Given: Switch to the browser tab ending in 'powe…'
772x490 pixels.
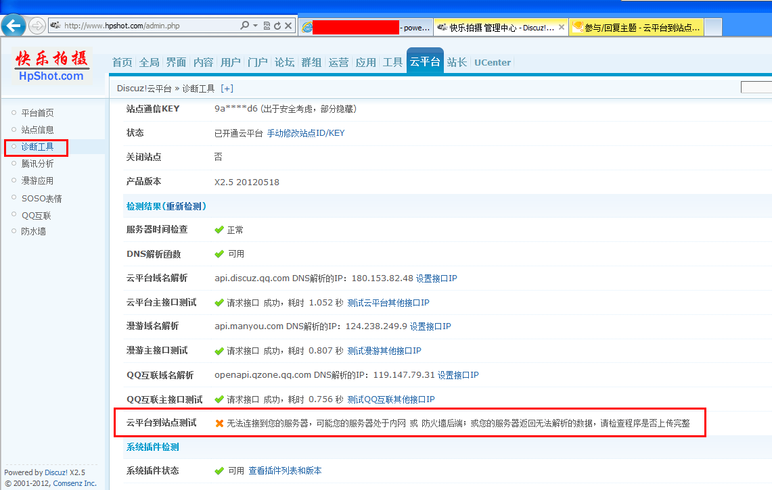Looking at the screenshot, I should click(366, 28).
